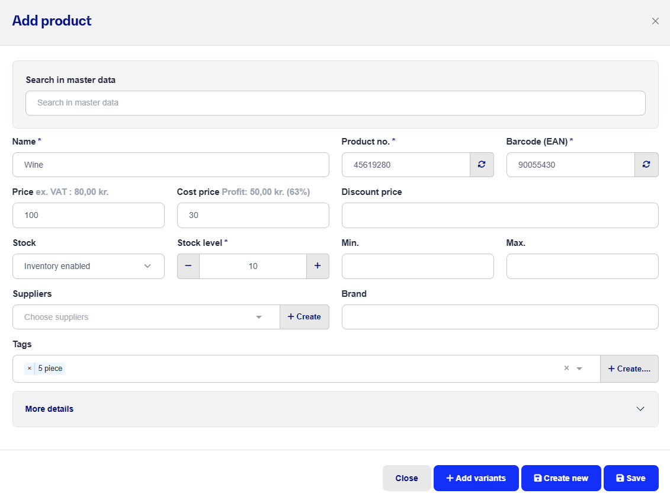Click the Close button
The image size is (670, 503).
click(x=407, y=478)
